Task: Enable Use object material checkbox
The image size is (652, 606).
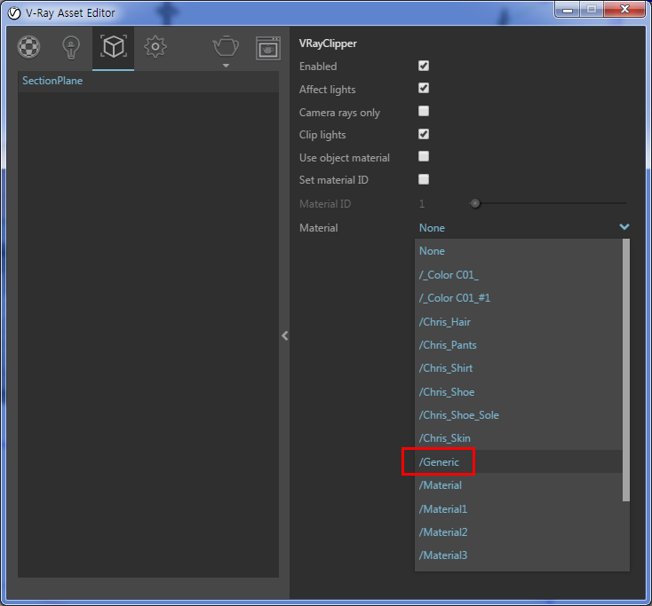Action: [424, 156]
